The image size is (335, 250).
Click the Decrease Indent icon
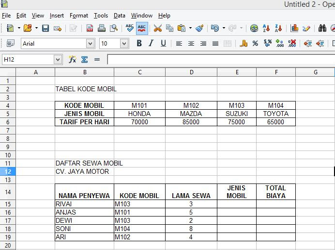[308, 44]
